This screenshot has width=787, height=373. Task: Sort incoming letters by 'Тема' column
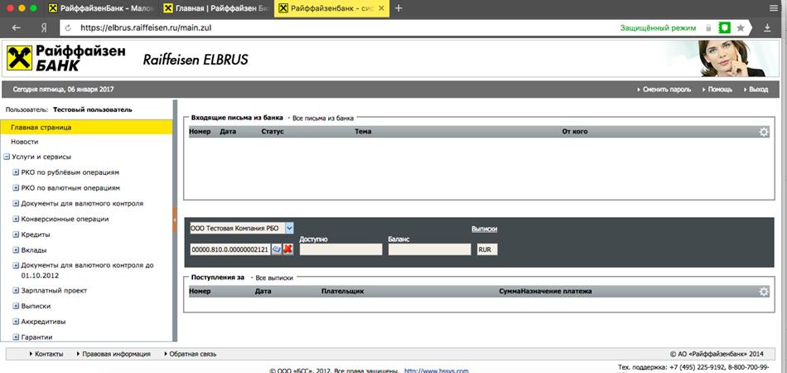(363, 132)
